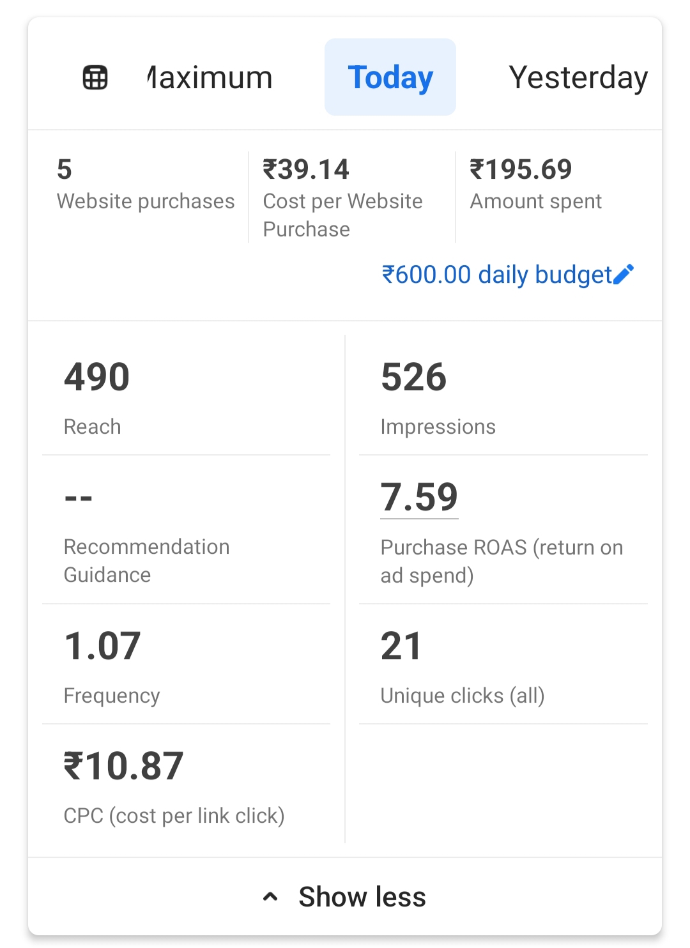
Task: Tap the Frequency metric tile
Action: click(185, 666)
